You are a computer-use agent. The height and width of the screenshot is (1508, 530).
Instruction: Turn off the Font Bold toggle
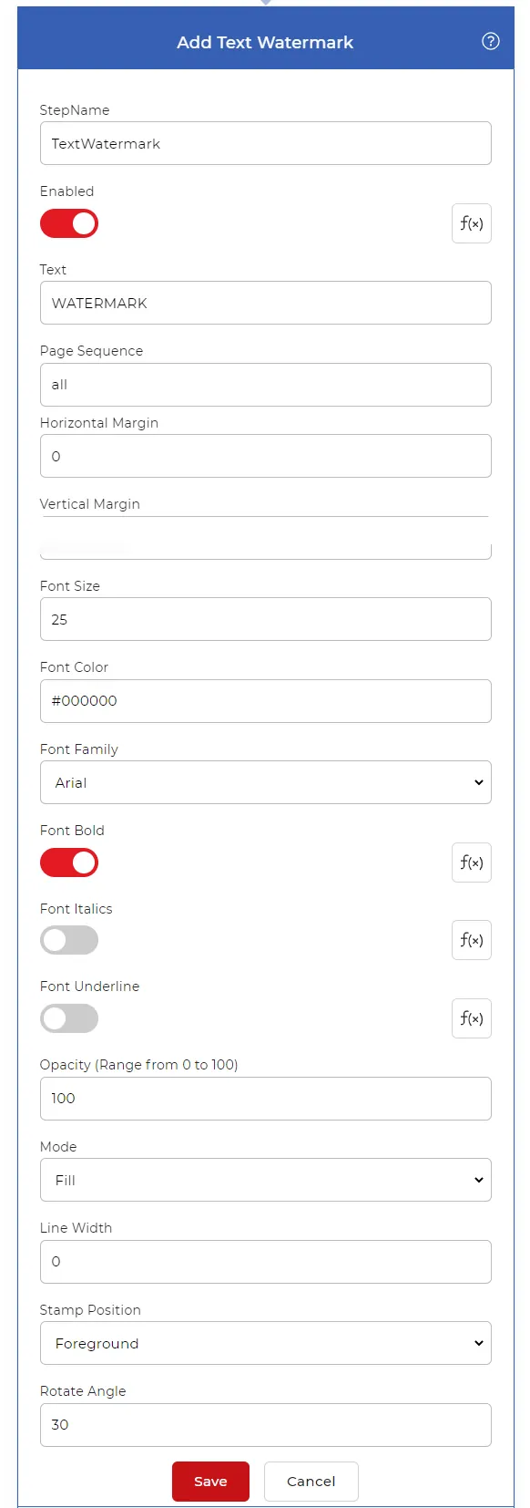[69, 862]
